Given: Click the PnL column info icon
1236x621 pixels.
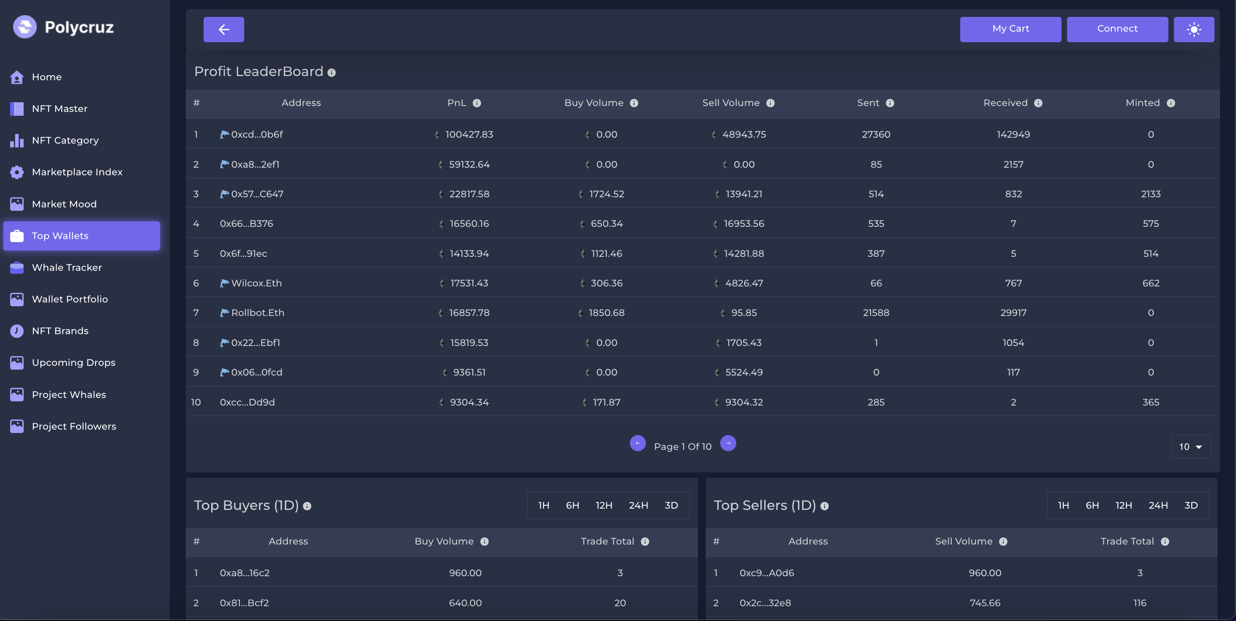Looking at the screenshot, I should 477,103.
